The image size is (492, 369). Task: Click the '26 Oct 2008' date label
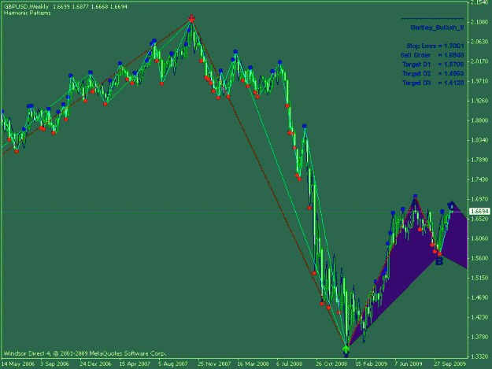(332, 364)
